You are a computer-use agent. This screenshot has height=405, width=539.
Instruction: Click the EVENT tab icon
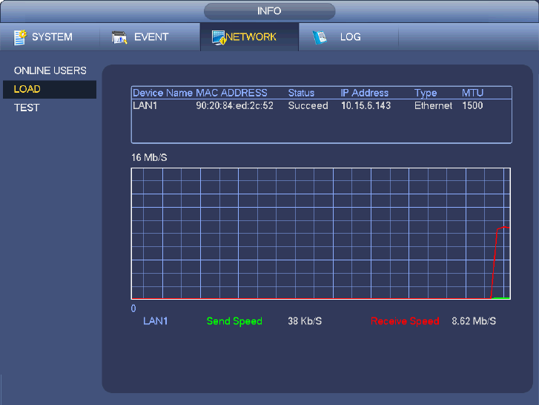(x=120, y=37)
